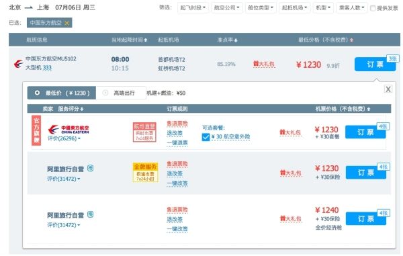
Task: Click 大礼包 gift in China Eastern seller row
Action: (x=290, y=132)
